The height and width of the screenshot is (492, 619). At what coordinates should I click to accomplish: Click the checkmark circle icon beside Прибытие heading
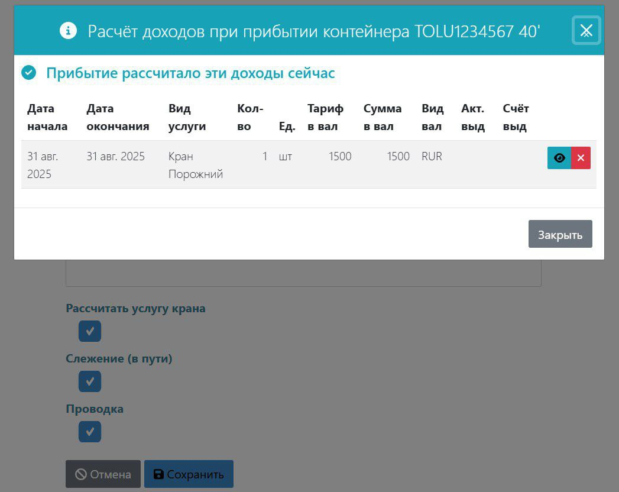(x=28, y=73)
